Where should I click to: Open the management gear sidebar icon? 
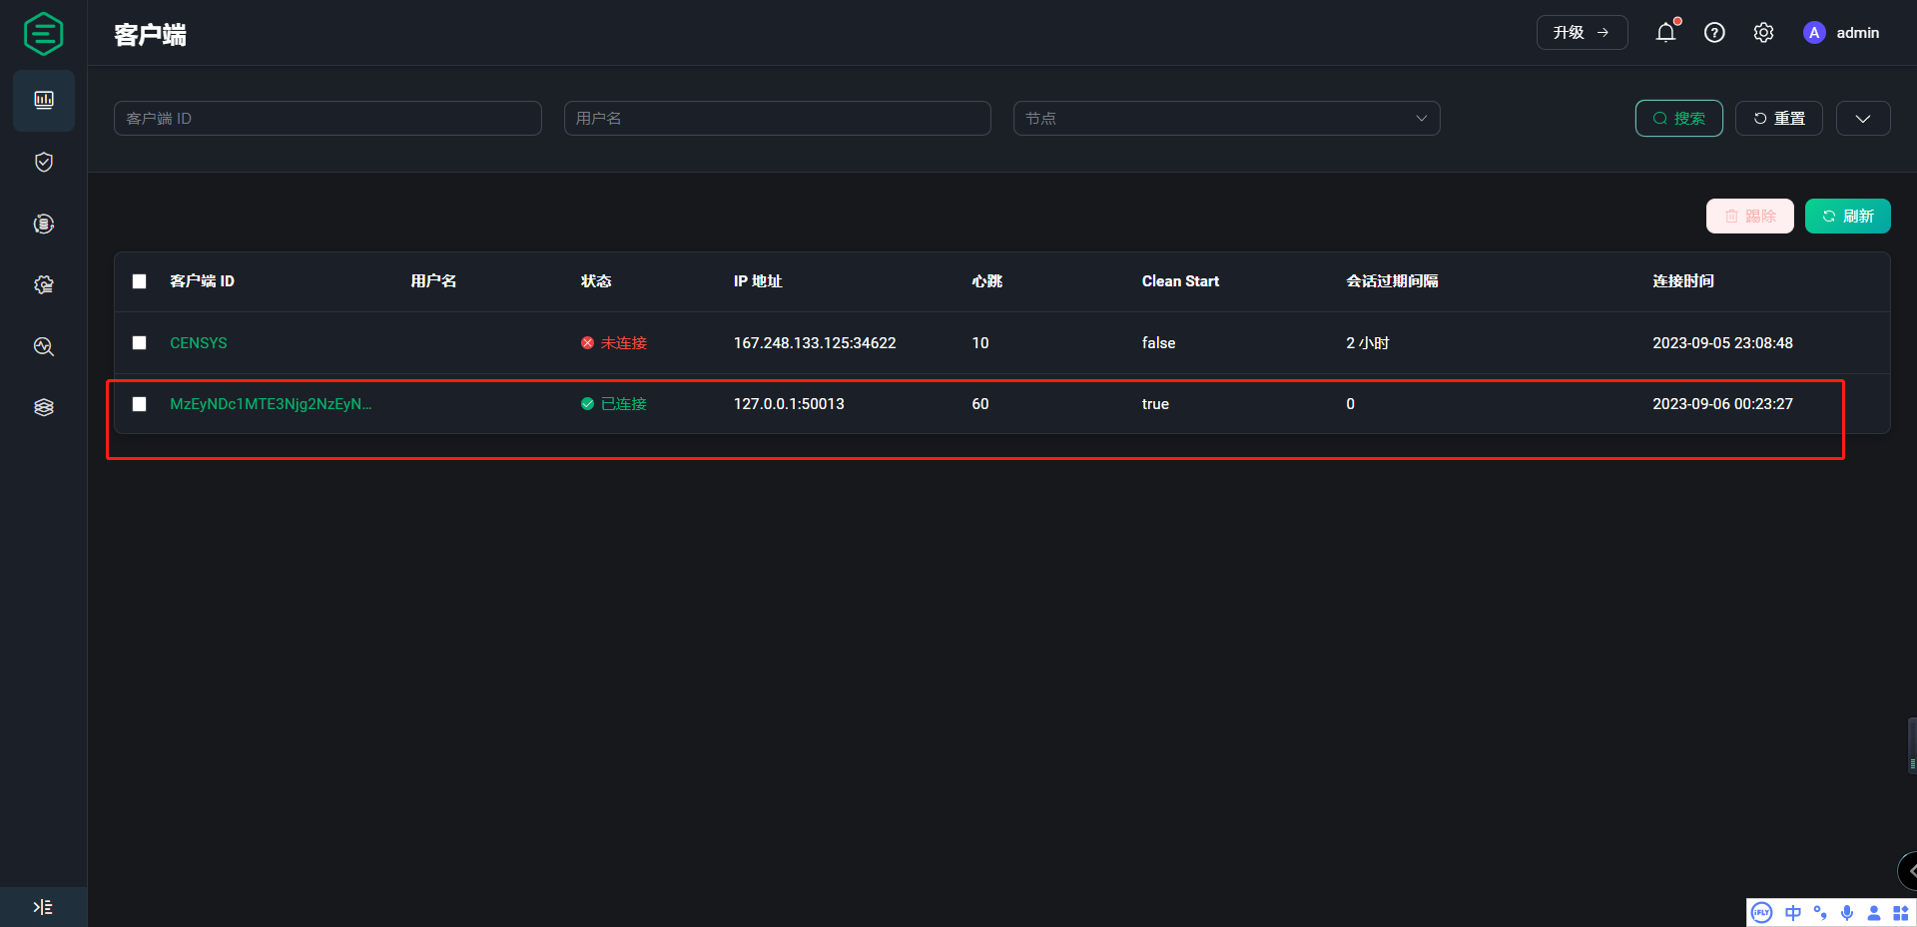[44, 284]
